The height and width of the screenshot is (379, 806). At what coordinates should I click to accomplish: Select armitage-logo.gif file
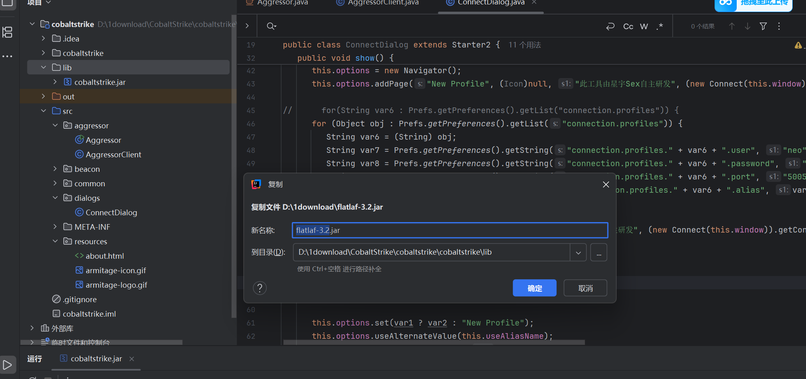pyautogui.click(x=116, y=285)
